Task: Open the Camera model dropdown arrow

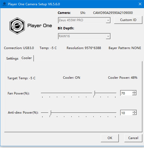Action: 108,20
